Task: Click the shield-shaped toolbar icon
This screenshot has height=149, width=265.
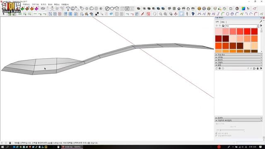Action: pyautogui.click(x=215, y=9)
